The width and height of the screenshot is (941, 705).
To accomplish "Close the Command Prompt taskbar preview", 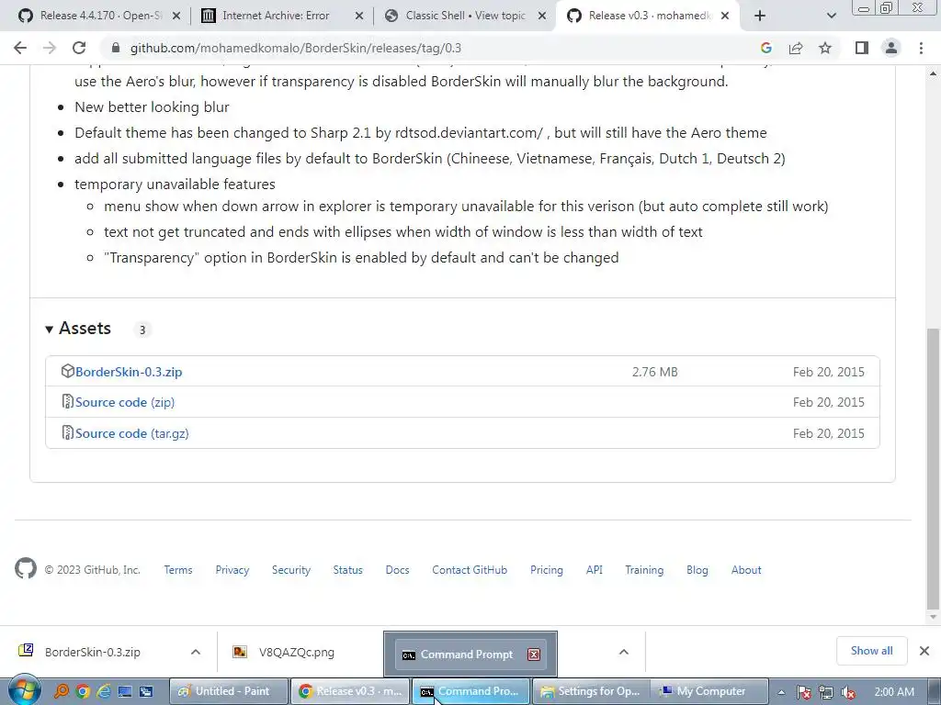I will point(534,655).
